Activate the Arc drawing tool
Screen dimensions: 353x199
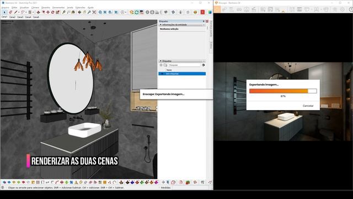[x=23, y=12]
